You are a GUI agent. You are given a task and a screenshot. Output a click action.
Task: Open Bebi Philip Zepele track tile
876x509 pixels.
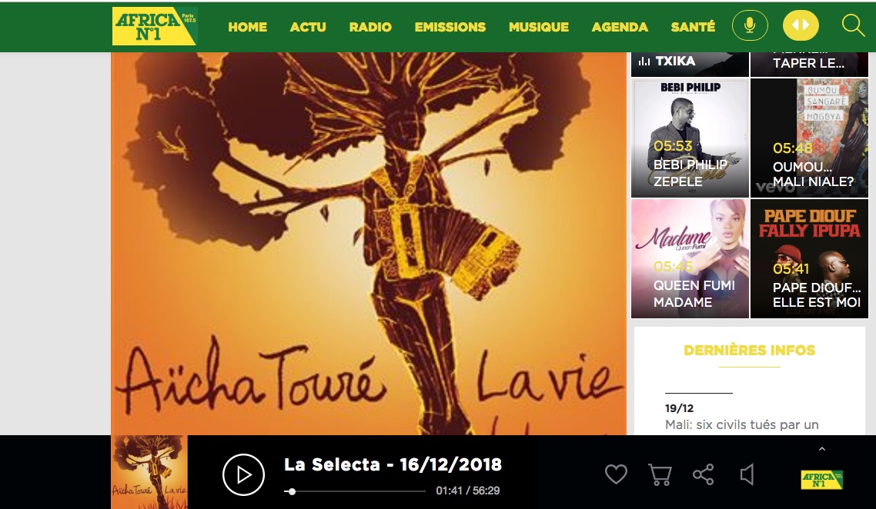[690, 138]
